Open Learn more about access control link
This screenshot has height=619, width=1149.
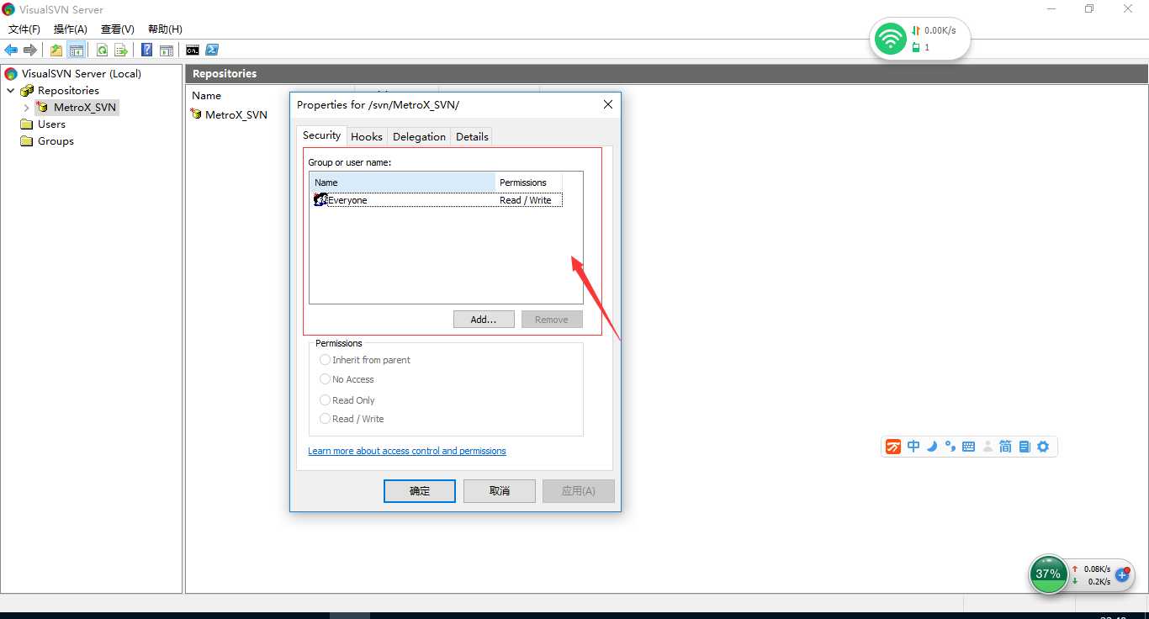click(x=407, y=451)
